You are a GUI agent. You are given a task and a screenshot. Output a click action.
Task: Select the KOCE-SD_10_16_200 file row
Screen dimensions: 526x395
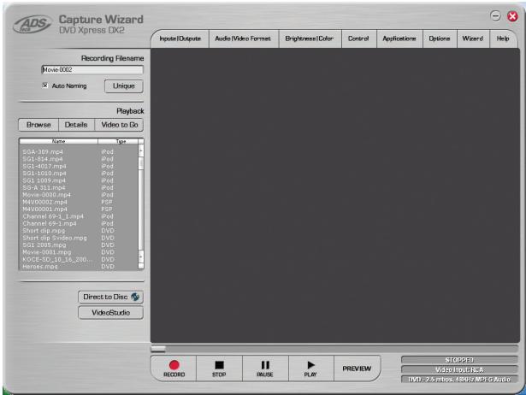(79, 260)
